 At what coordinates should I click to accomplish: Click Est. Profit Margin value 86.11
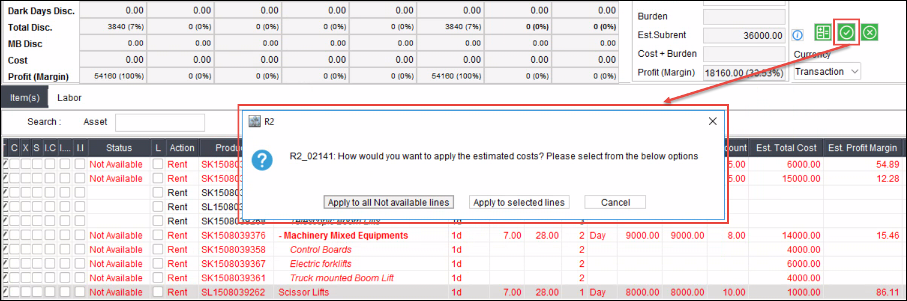coord(887,292)
